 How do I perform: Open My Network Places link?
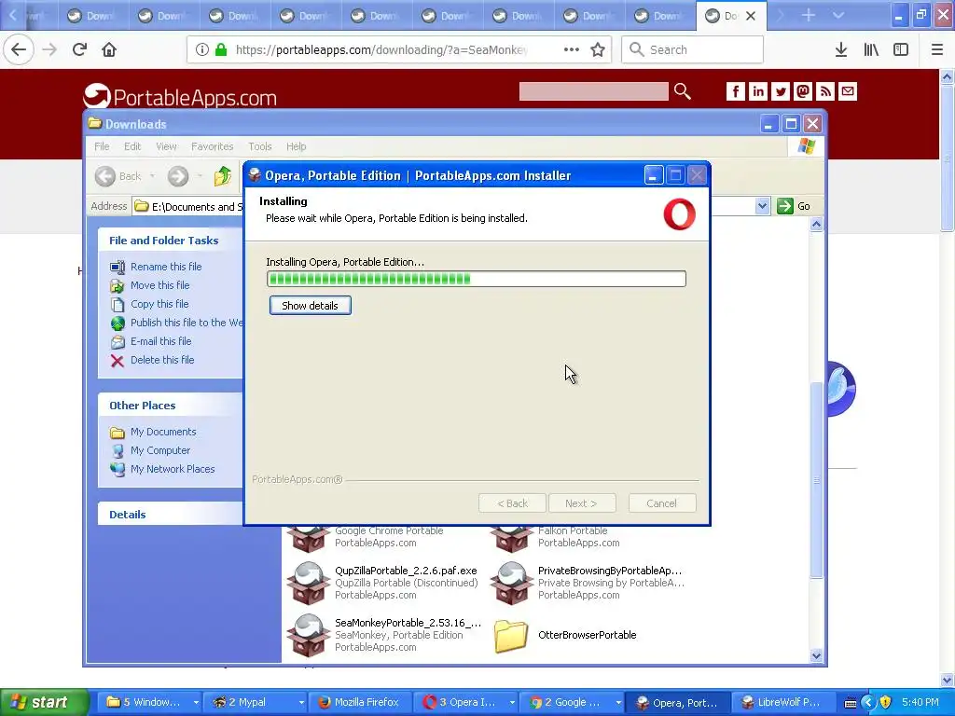coord(173,469)
